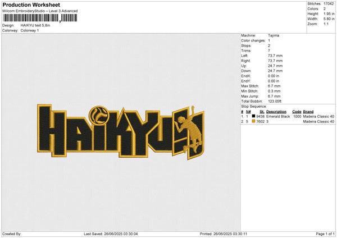
Task: Click the 'EndY:' label
Action: (x=246, y=81)
